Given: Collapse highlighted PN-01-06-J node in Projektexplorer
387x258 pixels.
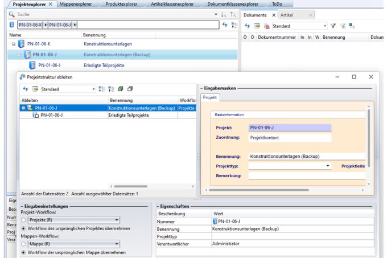Looking at the screenshot, I should [19, 55].
